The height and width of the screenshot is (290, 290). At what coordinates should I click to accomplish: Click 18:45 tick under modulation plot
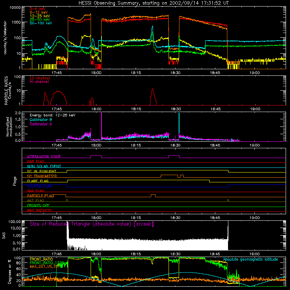[x=215, y=145]
